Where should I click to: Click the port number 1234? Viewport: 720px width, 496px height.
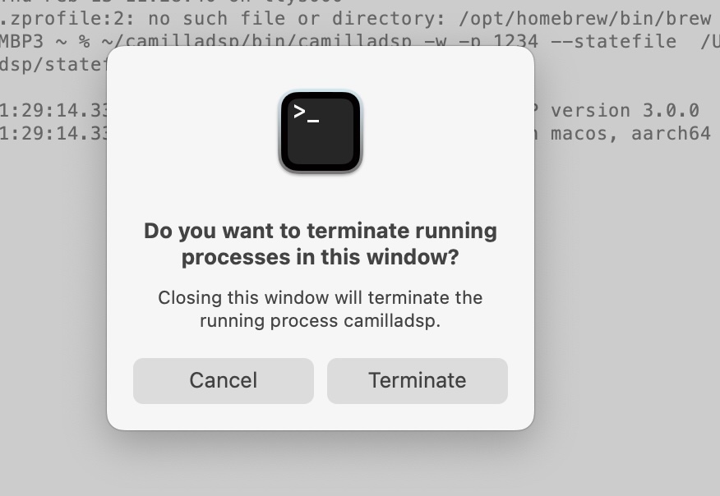tap(515, 42)
